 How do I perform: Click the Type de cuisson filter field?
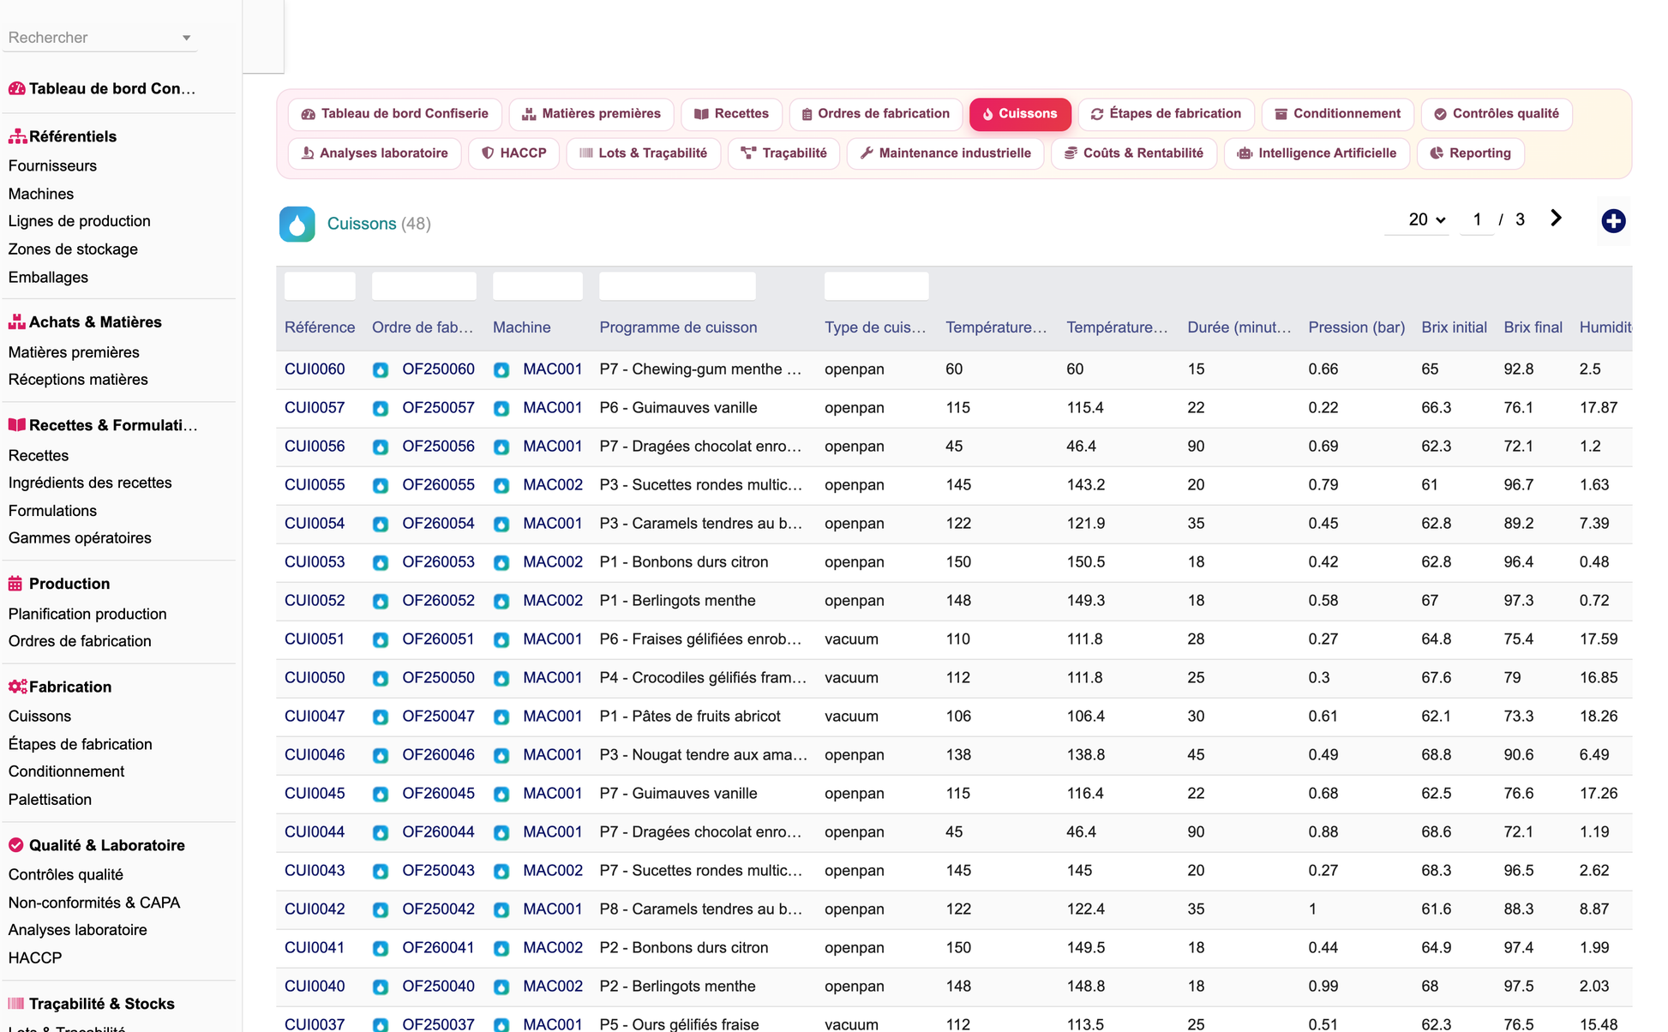click(876, 286)
